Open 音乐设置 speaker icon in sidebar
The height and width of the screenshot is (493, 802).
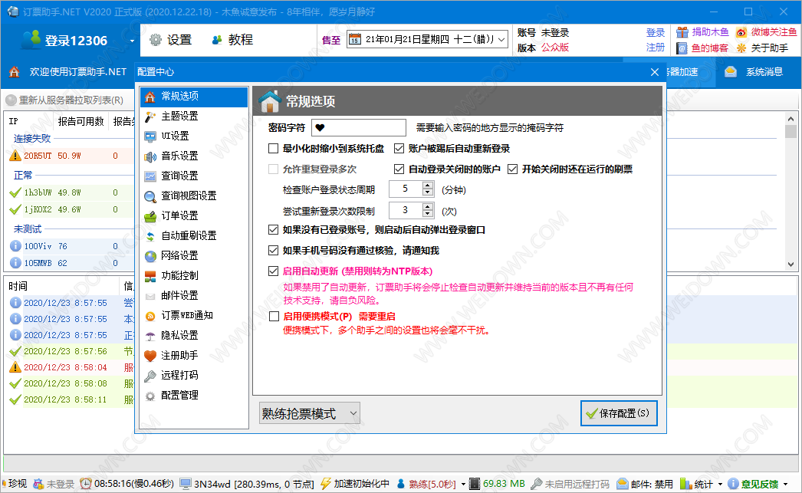click(x=150, y=156)
